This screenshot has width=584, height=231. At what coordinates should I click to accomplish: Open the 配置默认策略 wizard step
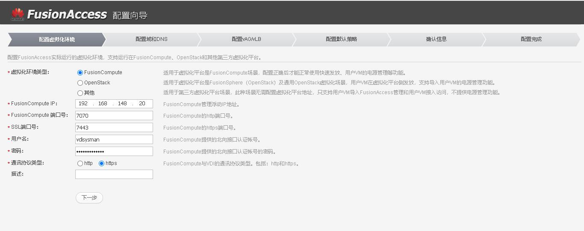[x=341, y=39]
